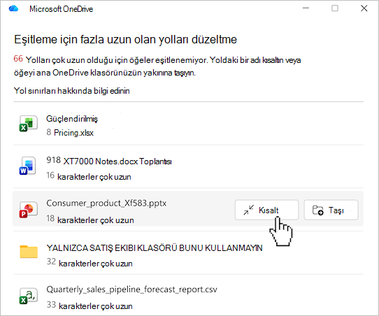Image resolution: width=379 pixels, height=316 pixels.
Task: Minimize the OneDrive window
Action: click(x=306, y=8)
